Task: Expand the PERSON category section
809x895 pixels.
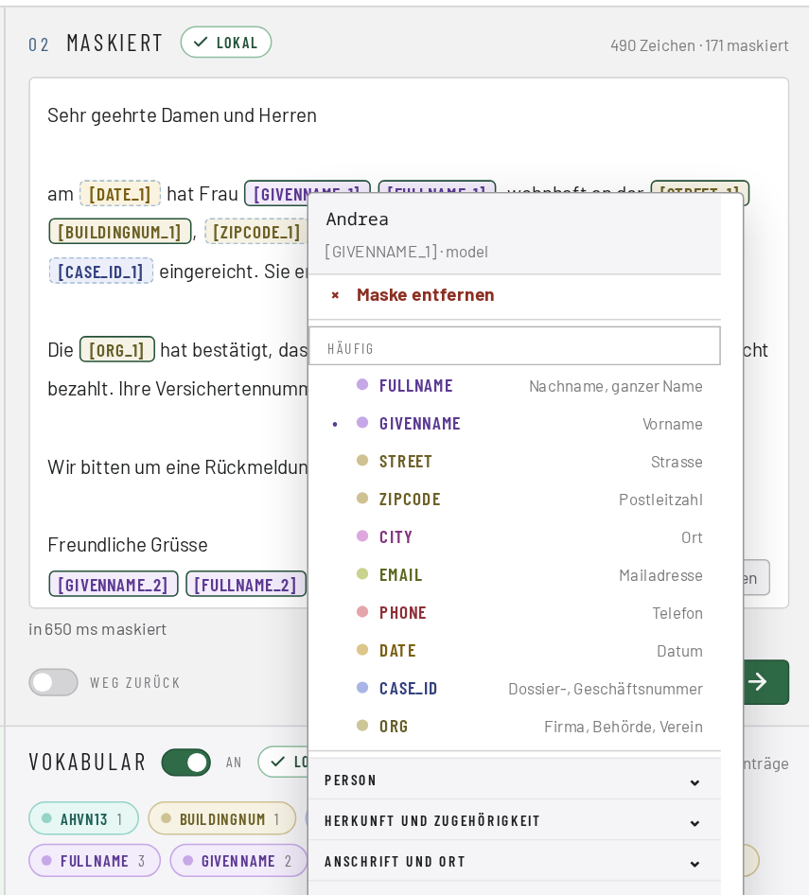Action: (515, 781)
